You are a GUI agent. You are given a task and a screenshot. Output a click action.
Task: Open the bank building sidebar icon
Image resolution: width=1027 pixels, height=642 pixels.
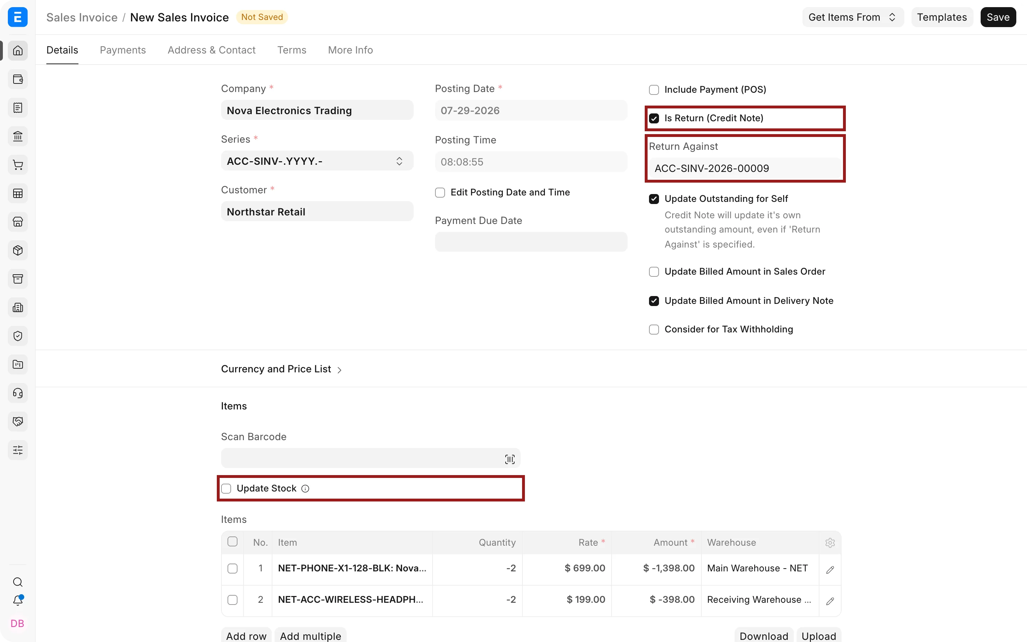(x=18, y=136)
